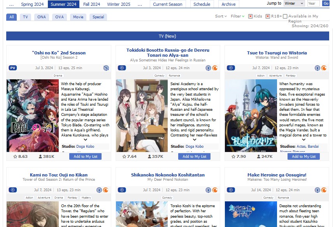The image size is (335, 227).
Task: Add Tokidoki Bosotto Russia-go to My List
Action: [195, 157]
